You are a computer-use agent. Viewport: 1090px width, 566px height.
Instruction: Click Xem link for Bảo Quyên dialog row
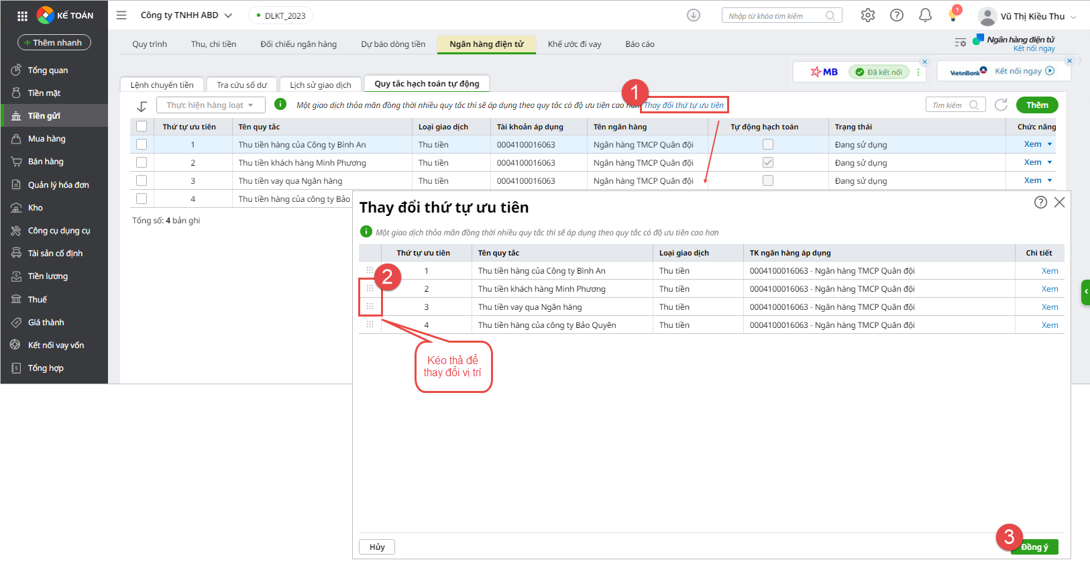pos(1050,325)
